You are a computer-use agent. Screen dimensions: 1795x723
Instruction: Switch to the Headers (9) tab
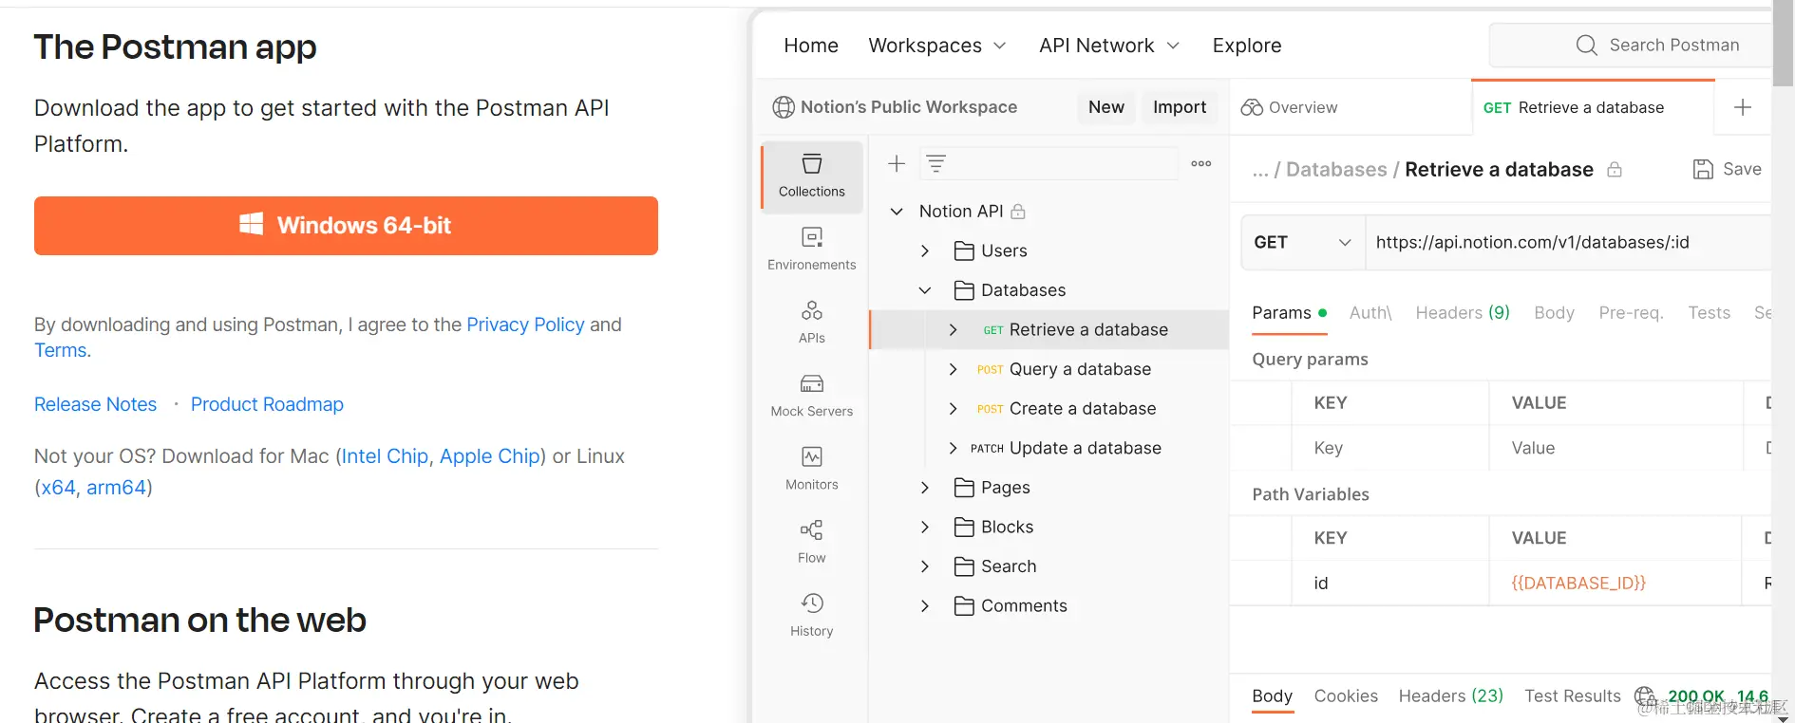click(x=1462, y=312)
